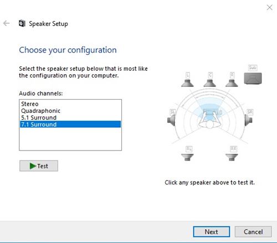Test the front right (R) speaker
Screen dimensions: 277x243
coord(232,83)
